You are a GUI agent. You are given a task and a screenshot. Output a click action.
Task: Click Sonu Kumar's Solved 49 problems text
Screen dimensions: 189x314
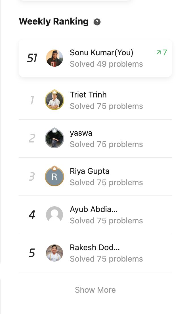pyautogui.click(x=106, y=64)
